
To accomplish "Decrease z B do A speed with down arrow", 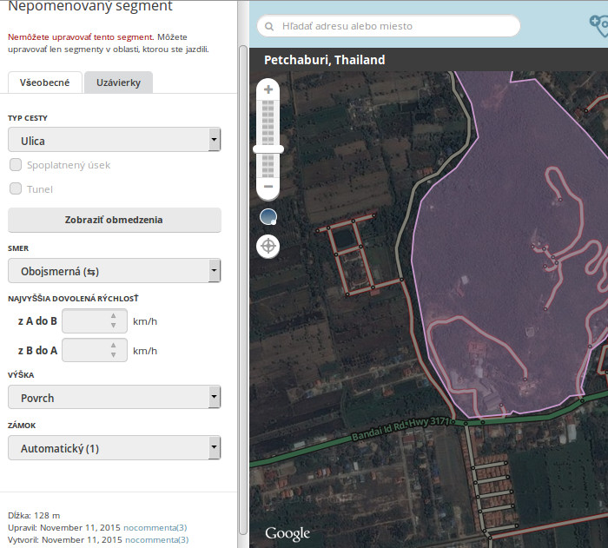I will pos(113,355).
